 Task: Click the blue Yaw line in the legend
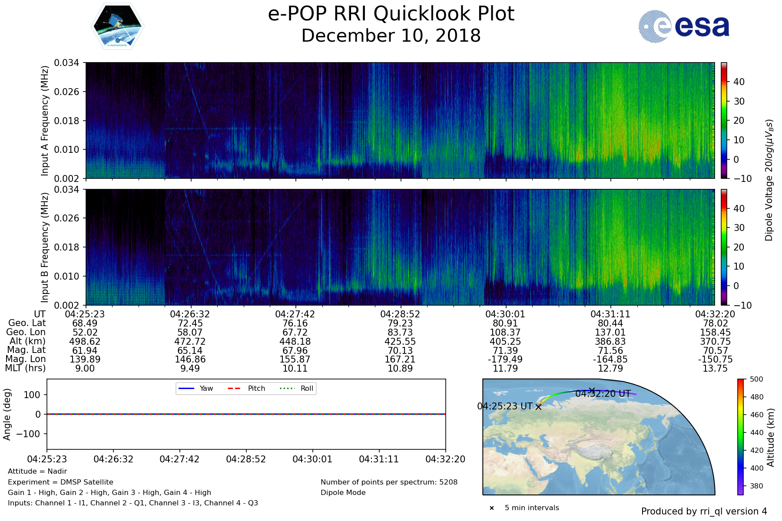coord(186,388)
